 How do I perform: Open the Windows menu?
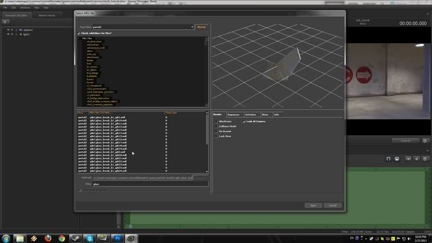tap(24, 7)
